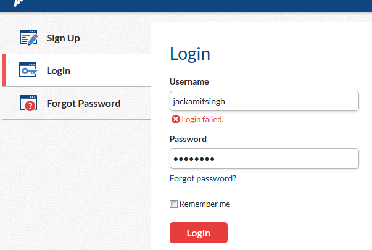The height and width of the screenshot is (250, 372).
Task: Focus the Username input field
Action: point(264,101)
